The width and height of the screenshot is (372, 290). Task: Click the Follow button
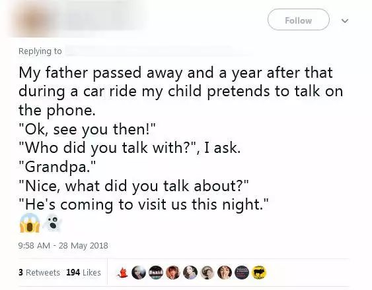[x=299, y=20]
